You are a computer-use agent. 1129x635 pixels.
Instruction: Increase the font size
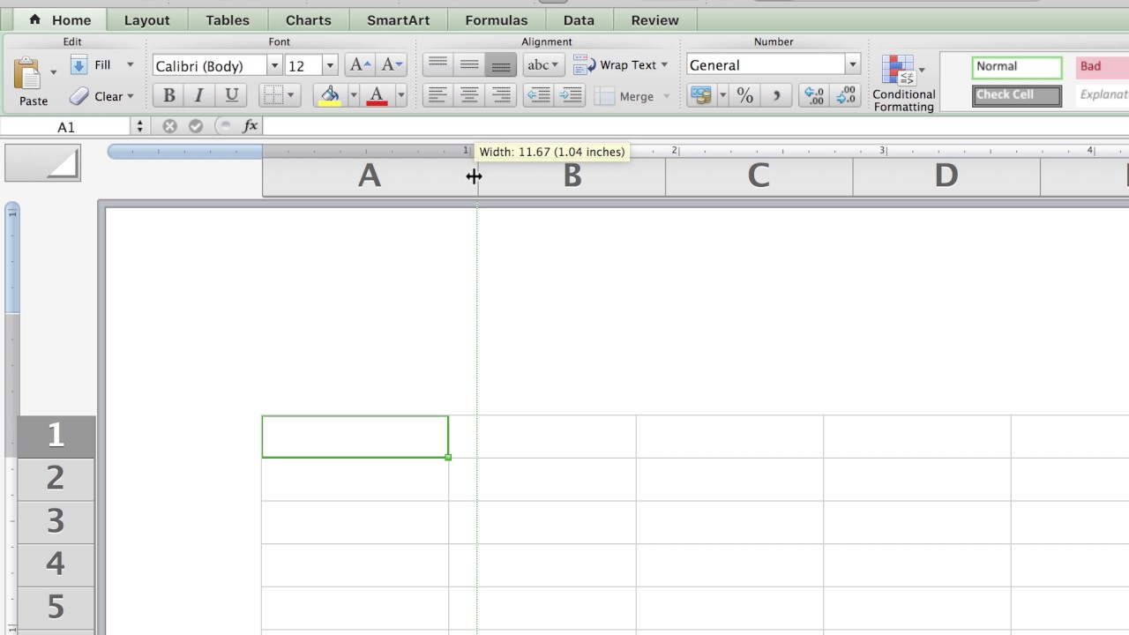click(360, 64)
